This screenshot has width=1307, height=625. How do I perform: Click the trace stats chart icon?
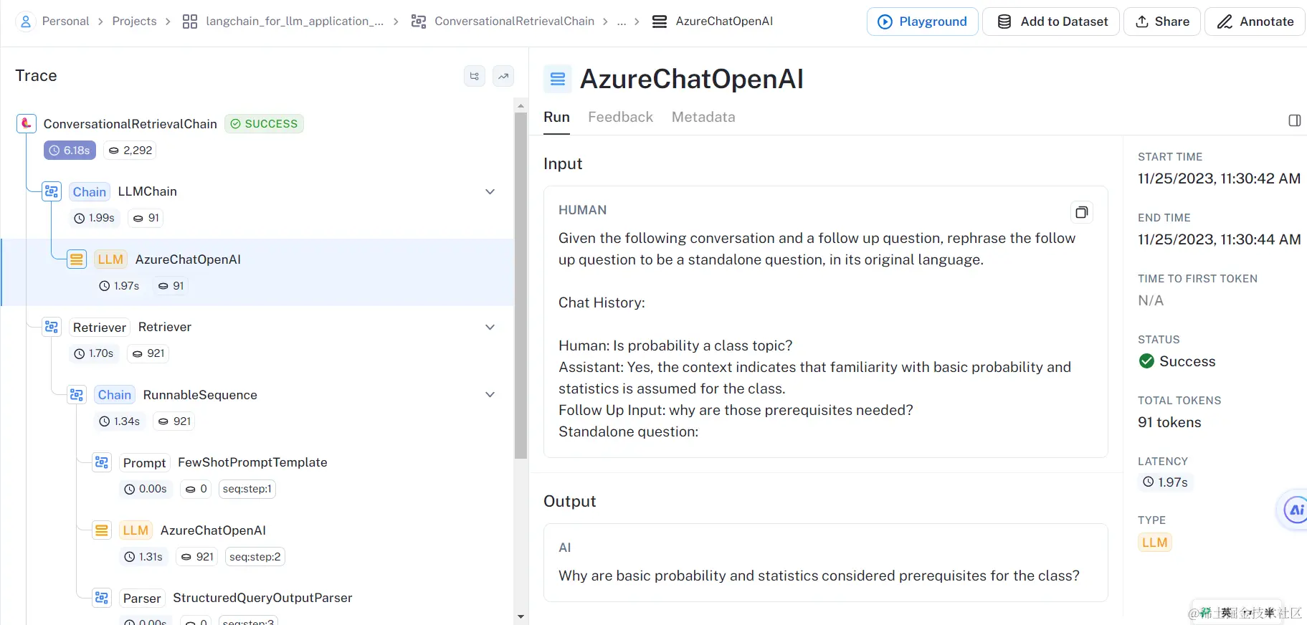(503, 76)
